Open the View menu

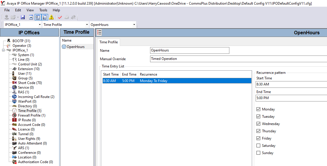coord(30,10)
